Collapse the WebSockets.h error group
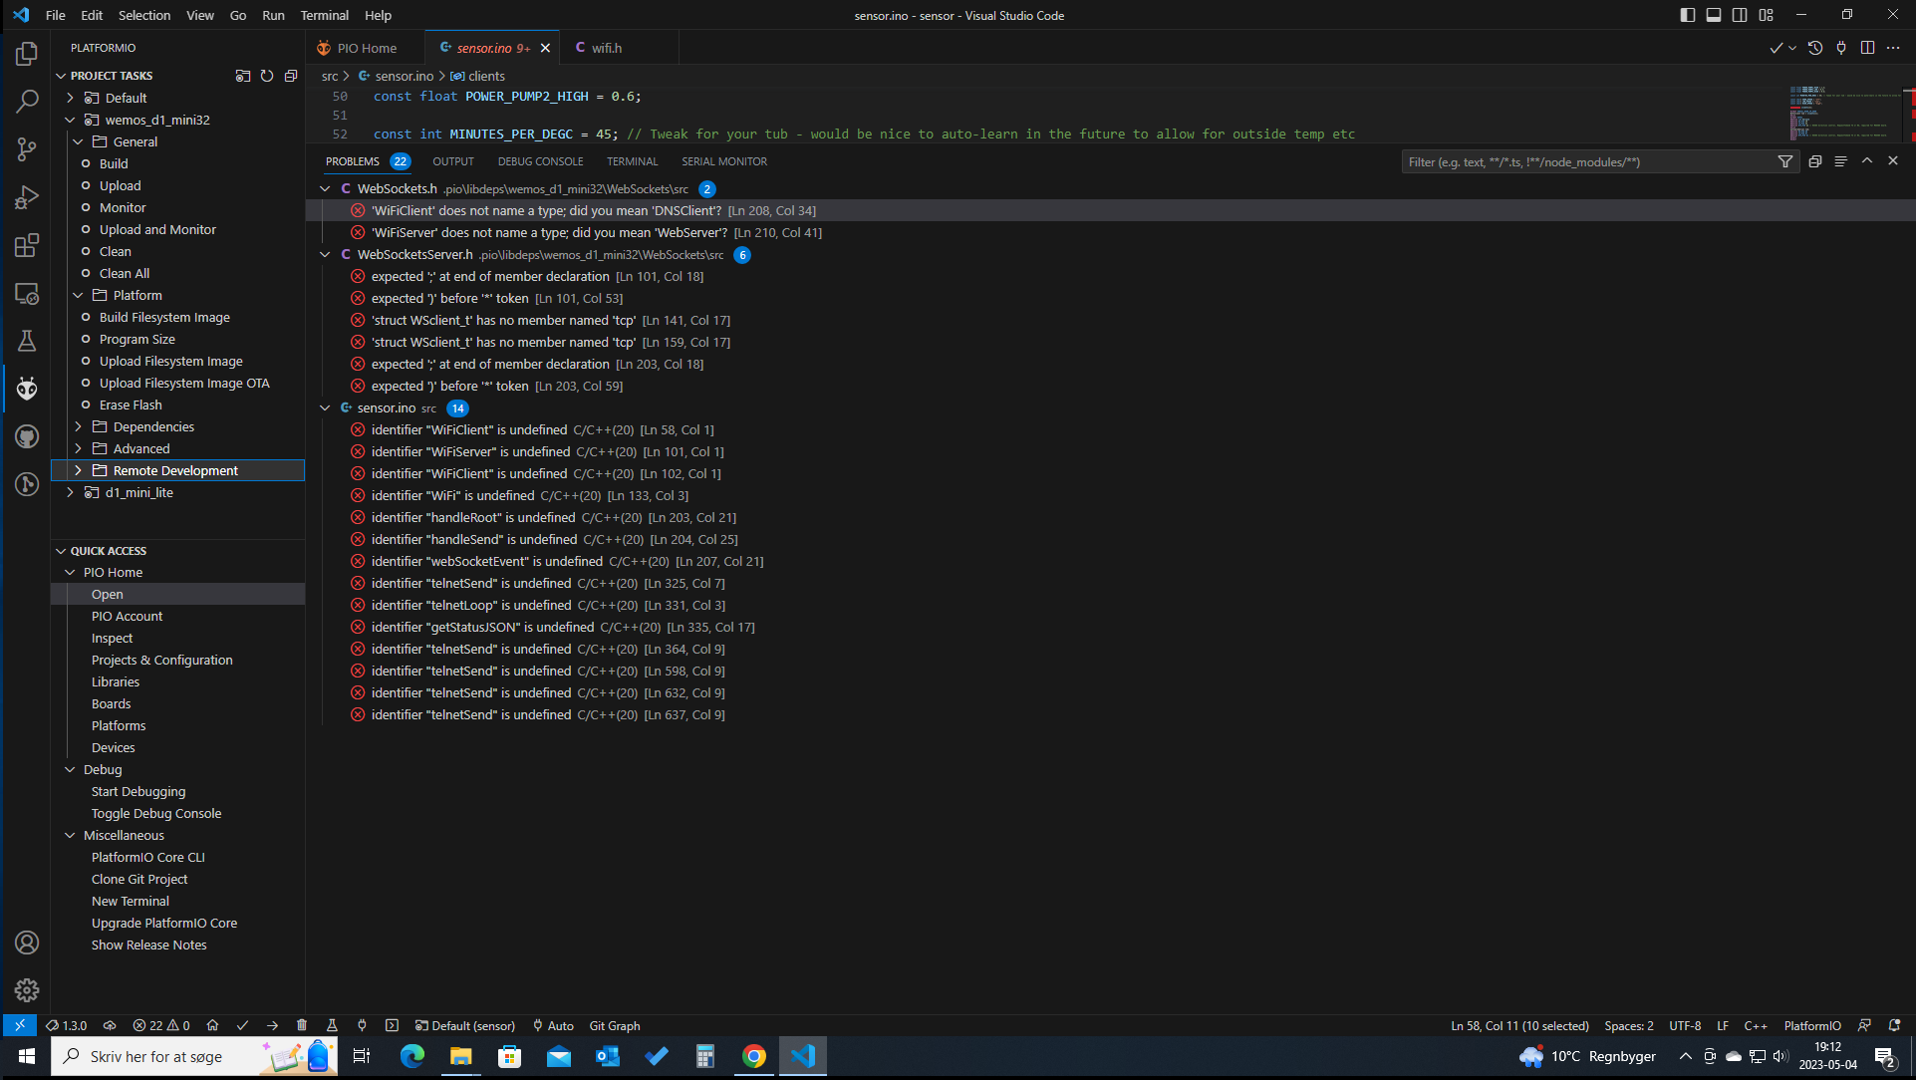 pyautogui.click(x=325, y=188)
